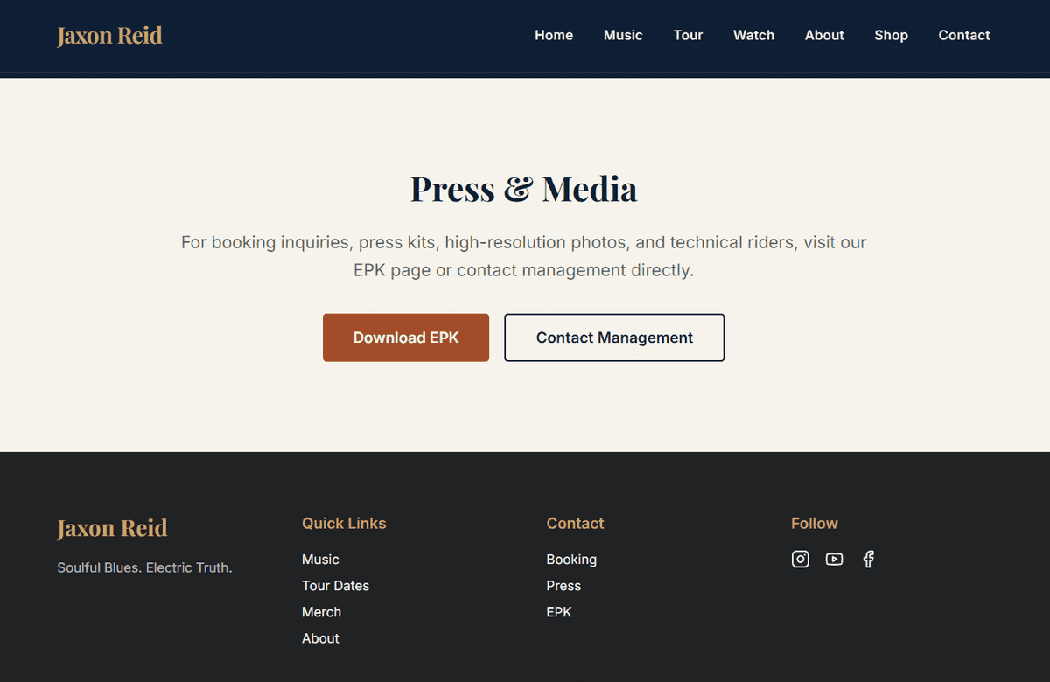Open the Instagram profile icon in footer

click(800, 560)
